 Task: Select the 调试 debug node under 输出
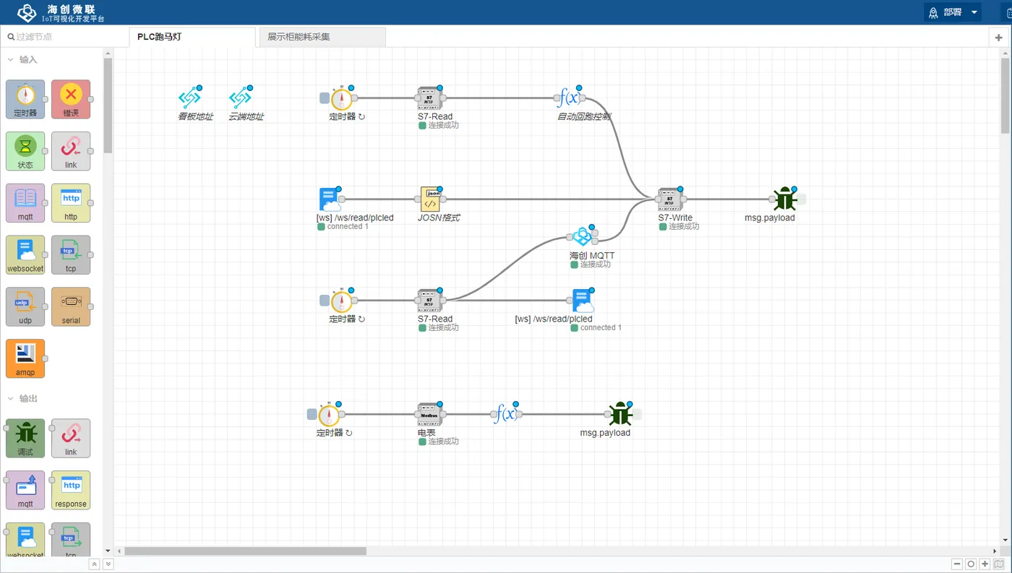[25, 439]
